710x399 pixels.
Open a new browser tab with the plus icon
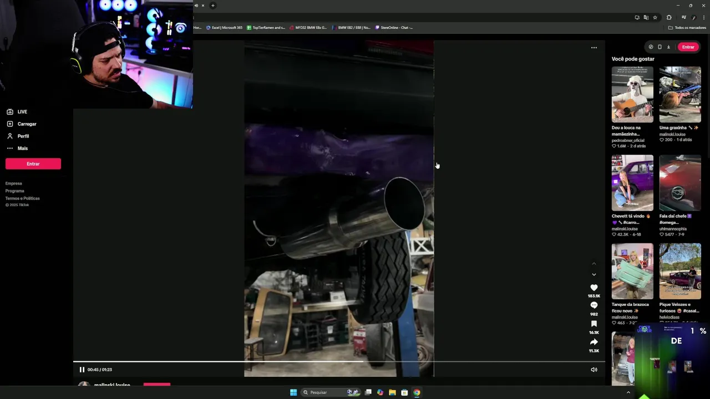click(213, 6)
